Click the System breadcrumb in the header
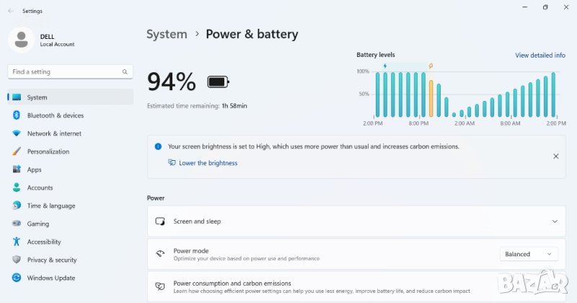The image size is (577, 303). click(167, 34)
